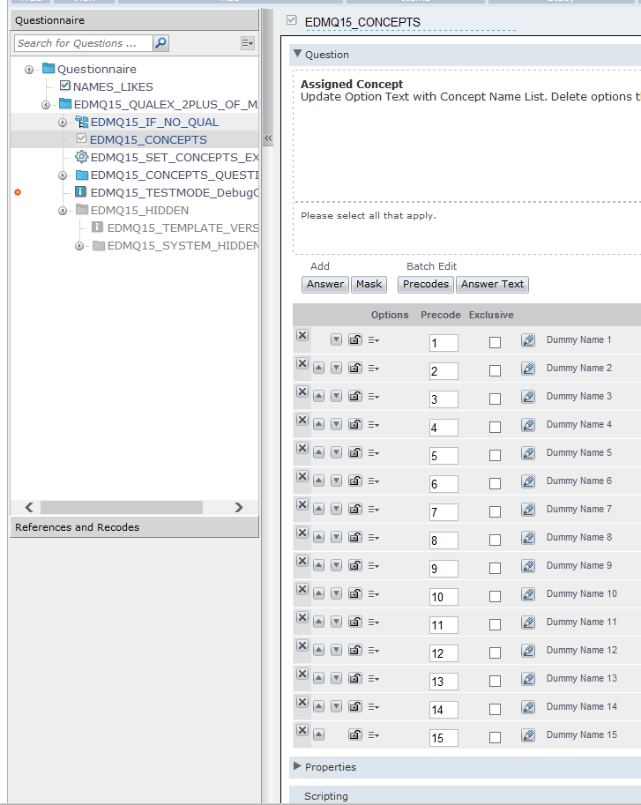Open Batch Edit Answer Text

(x=492, y=285)
